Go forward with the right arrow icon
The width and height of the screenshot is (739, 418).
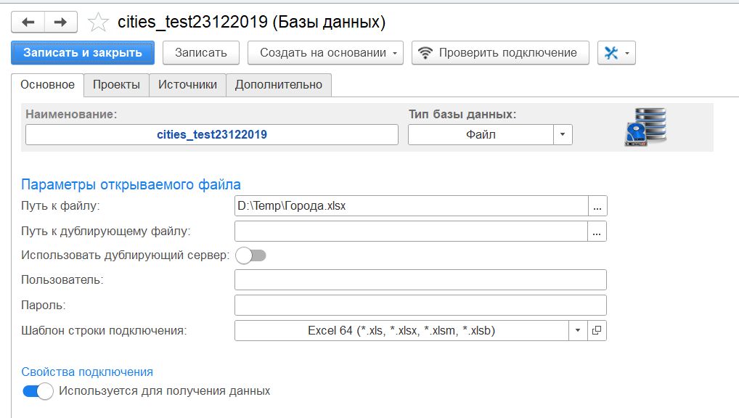pyautogui.click(x=61, y=22)
